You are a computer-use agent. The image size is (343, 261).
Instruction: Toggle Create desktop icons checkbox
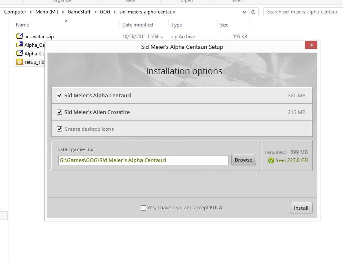click(59, 129)
